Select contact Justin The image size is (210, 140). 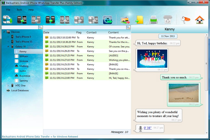click(23, 71)
